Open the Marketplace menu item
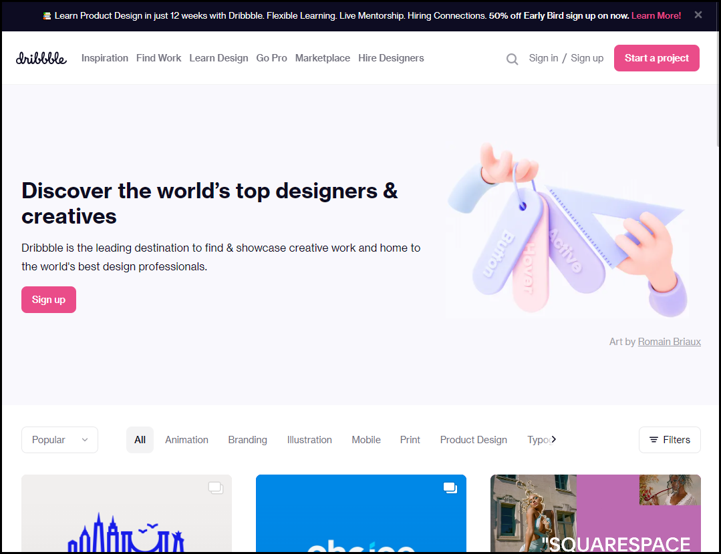 pos(322,58)
